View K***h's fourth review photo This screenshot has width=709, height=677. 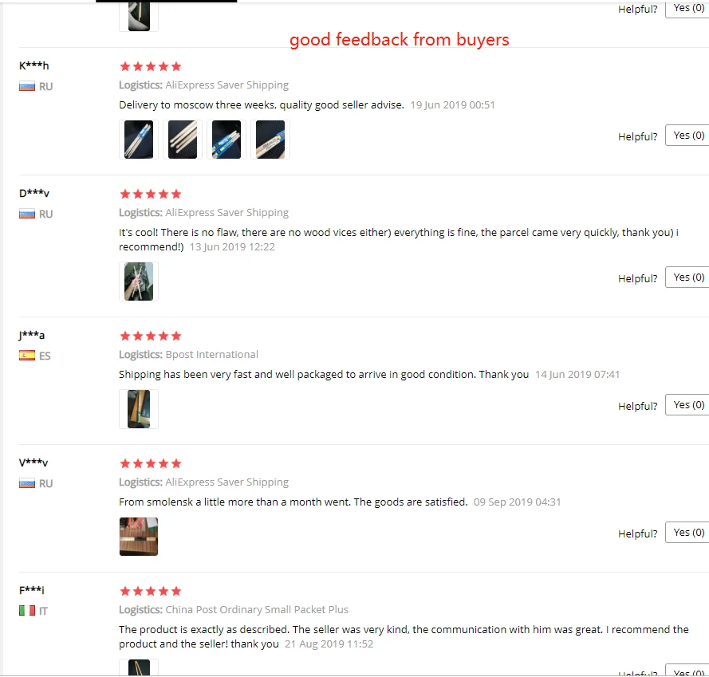tap(270, 140)
